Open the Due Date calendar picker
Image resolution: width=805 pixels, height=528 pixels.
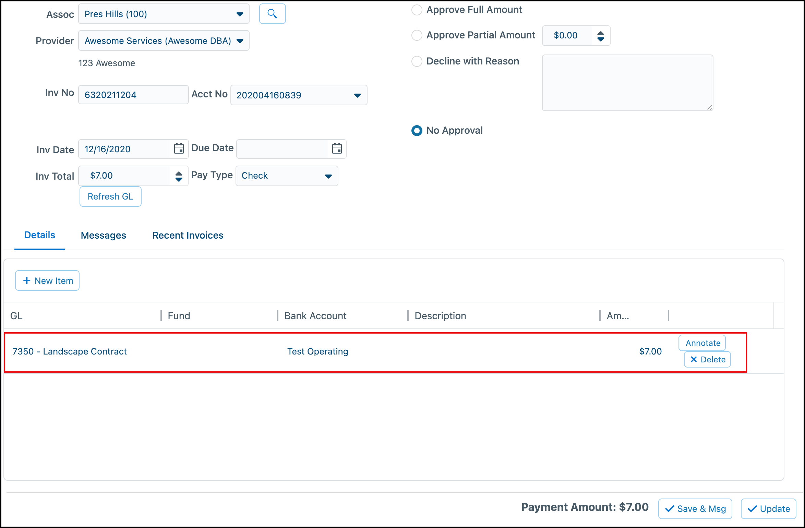point(337,149)
